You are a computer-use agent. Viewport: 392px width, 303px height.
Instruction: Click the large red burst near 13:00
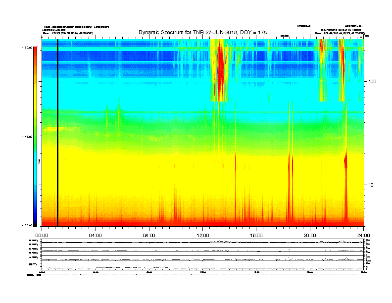(220, 71)
